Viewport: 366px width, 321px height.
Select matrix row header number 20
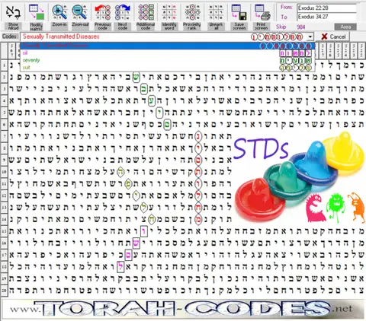click(x=4, y=291)
